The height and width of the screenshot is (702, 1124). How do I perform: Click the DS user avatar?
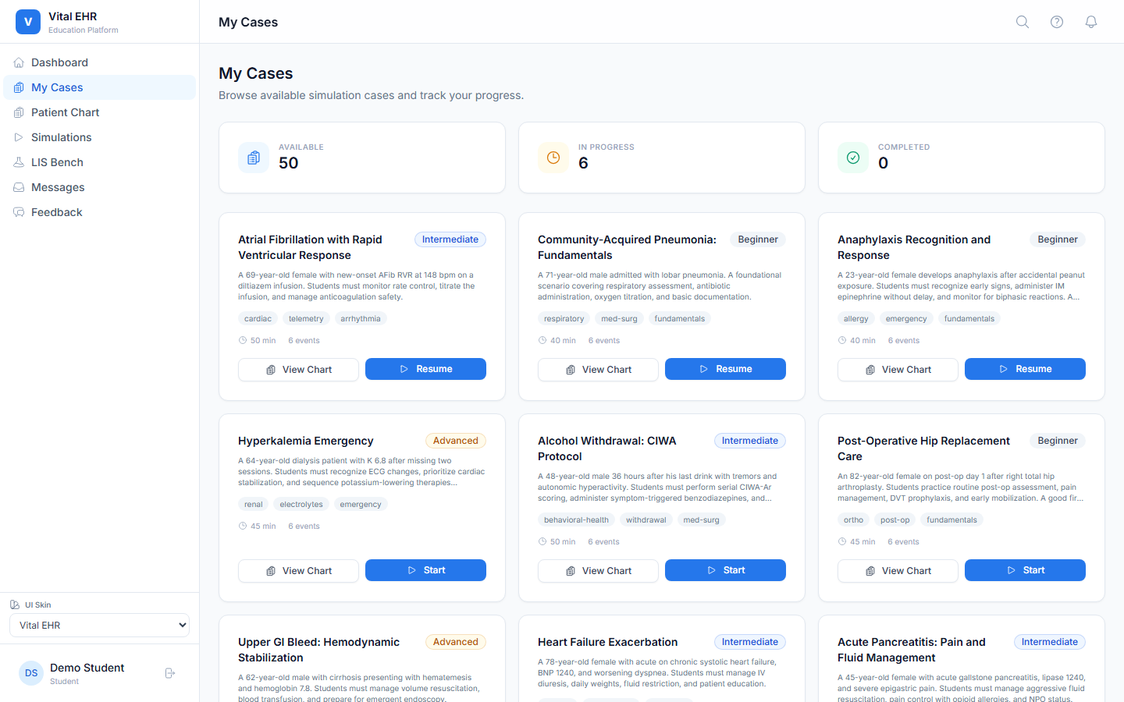(x=31, y=673)
